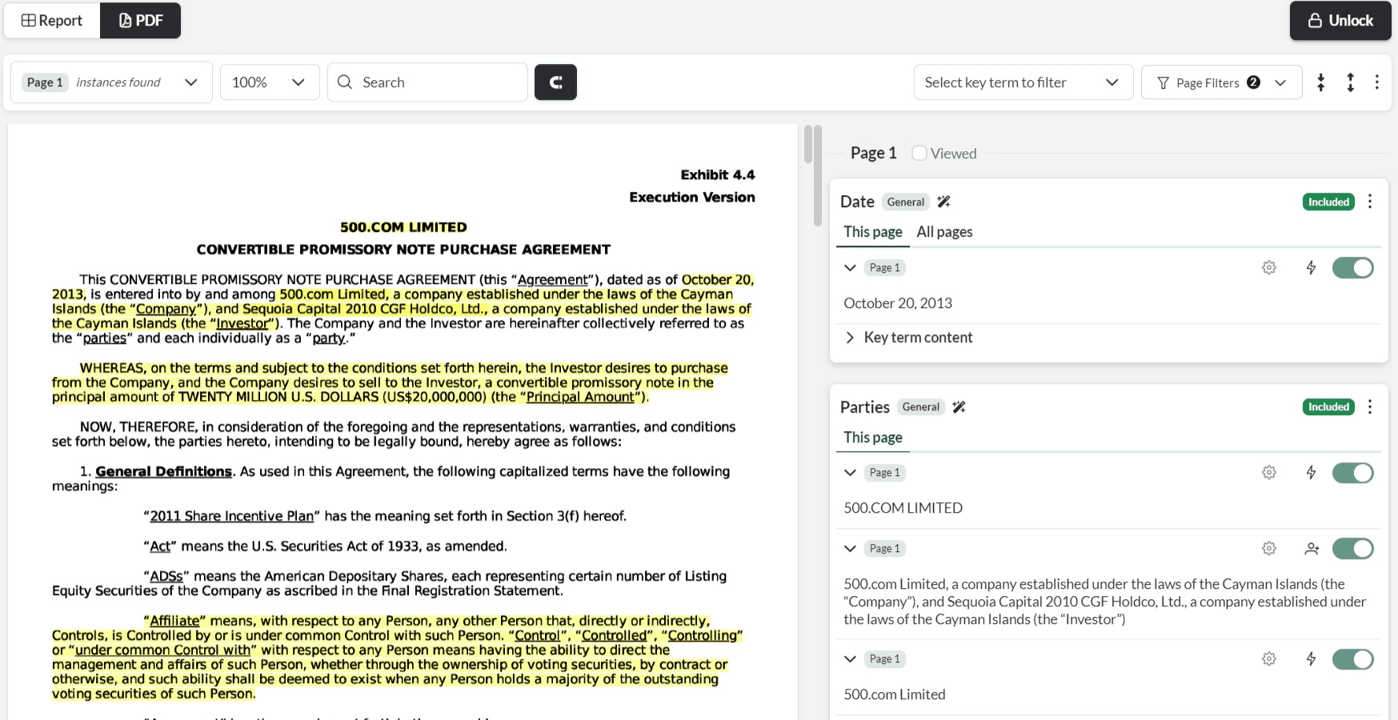Open Select key term to filter dropdown
This screenshot has width=1398, height=720.
coord(1023,82)
